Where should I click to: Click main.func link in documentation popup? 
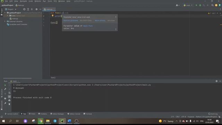[88, 26]
